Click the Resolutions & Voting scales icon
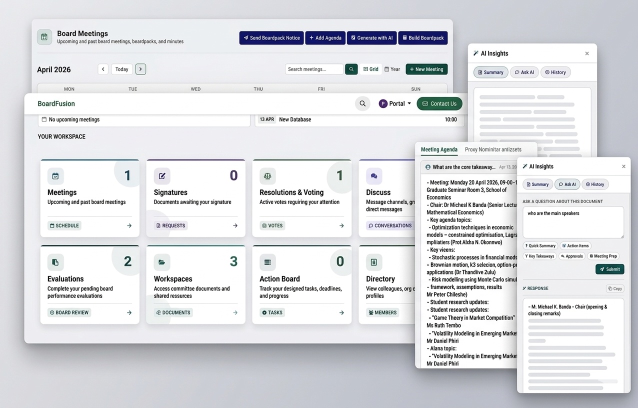Viewport: 638px width, 408px height. (x=267, y=176)
